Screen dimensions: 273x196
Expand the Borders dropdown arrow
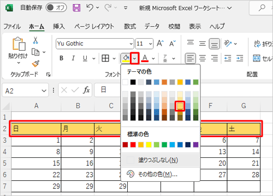[x=114, y=58]
